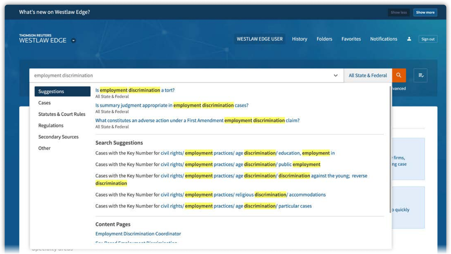Open Favorites

click(x=351, y=39)
